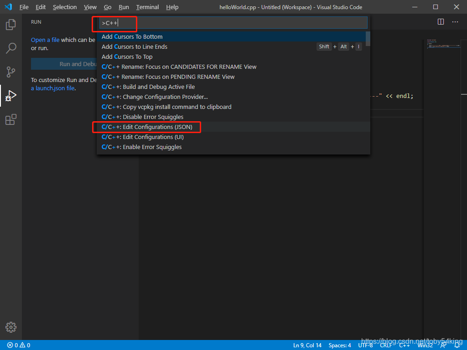The height and width of the screenshot is (350, 467).
Task: Select C/C++: Edit Configurations (UI)
Action: click(233, 137)
